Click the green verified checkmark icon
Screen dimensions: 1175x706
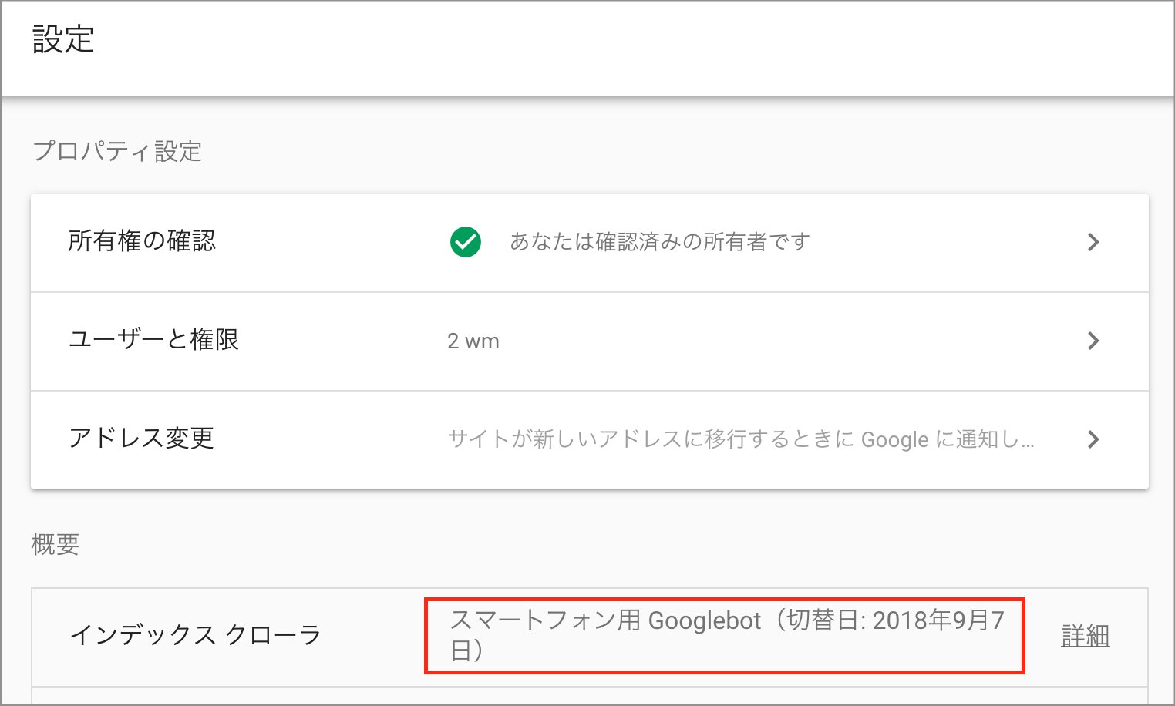tap(466, 242)
